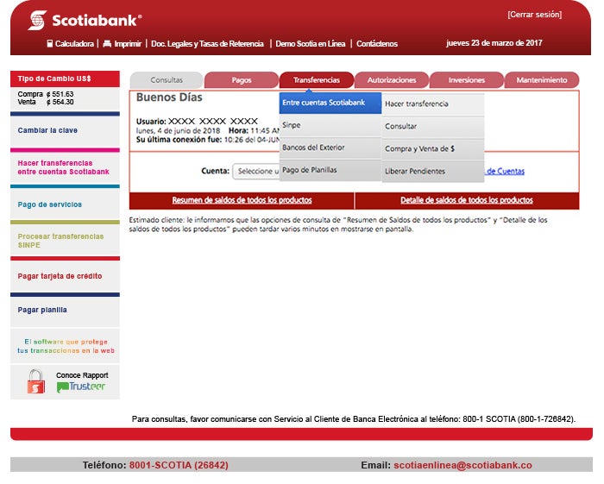
Task: Open the Mantenimiento tab
Action: pyautogui.click(x=542, y=80)
